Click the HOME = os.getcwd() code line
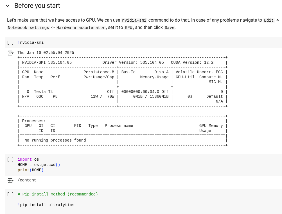 (x=39, y=165)
